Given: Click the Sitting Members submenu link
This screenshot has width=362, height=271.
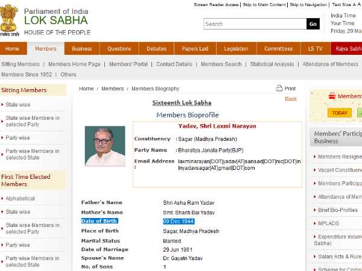Looking at the screenshot, I should 21,64.
